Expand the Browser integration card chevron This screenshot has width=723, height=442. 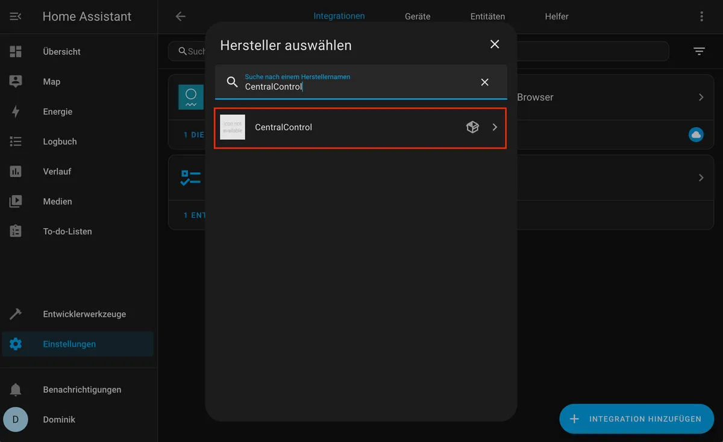(701, 97)
